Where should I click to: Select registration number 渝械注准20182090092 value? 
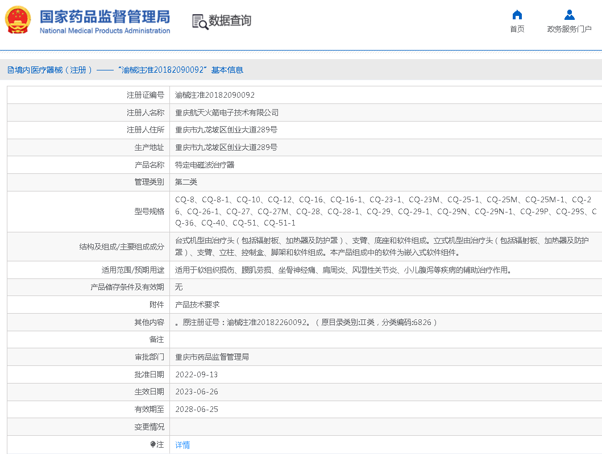coord(215,95)
